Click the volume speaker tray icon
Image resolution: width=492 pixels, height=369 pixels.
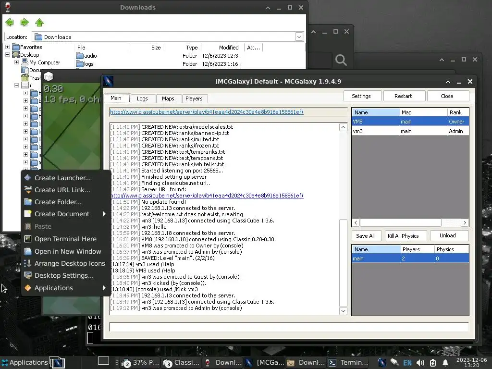420,363
